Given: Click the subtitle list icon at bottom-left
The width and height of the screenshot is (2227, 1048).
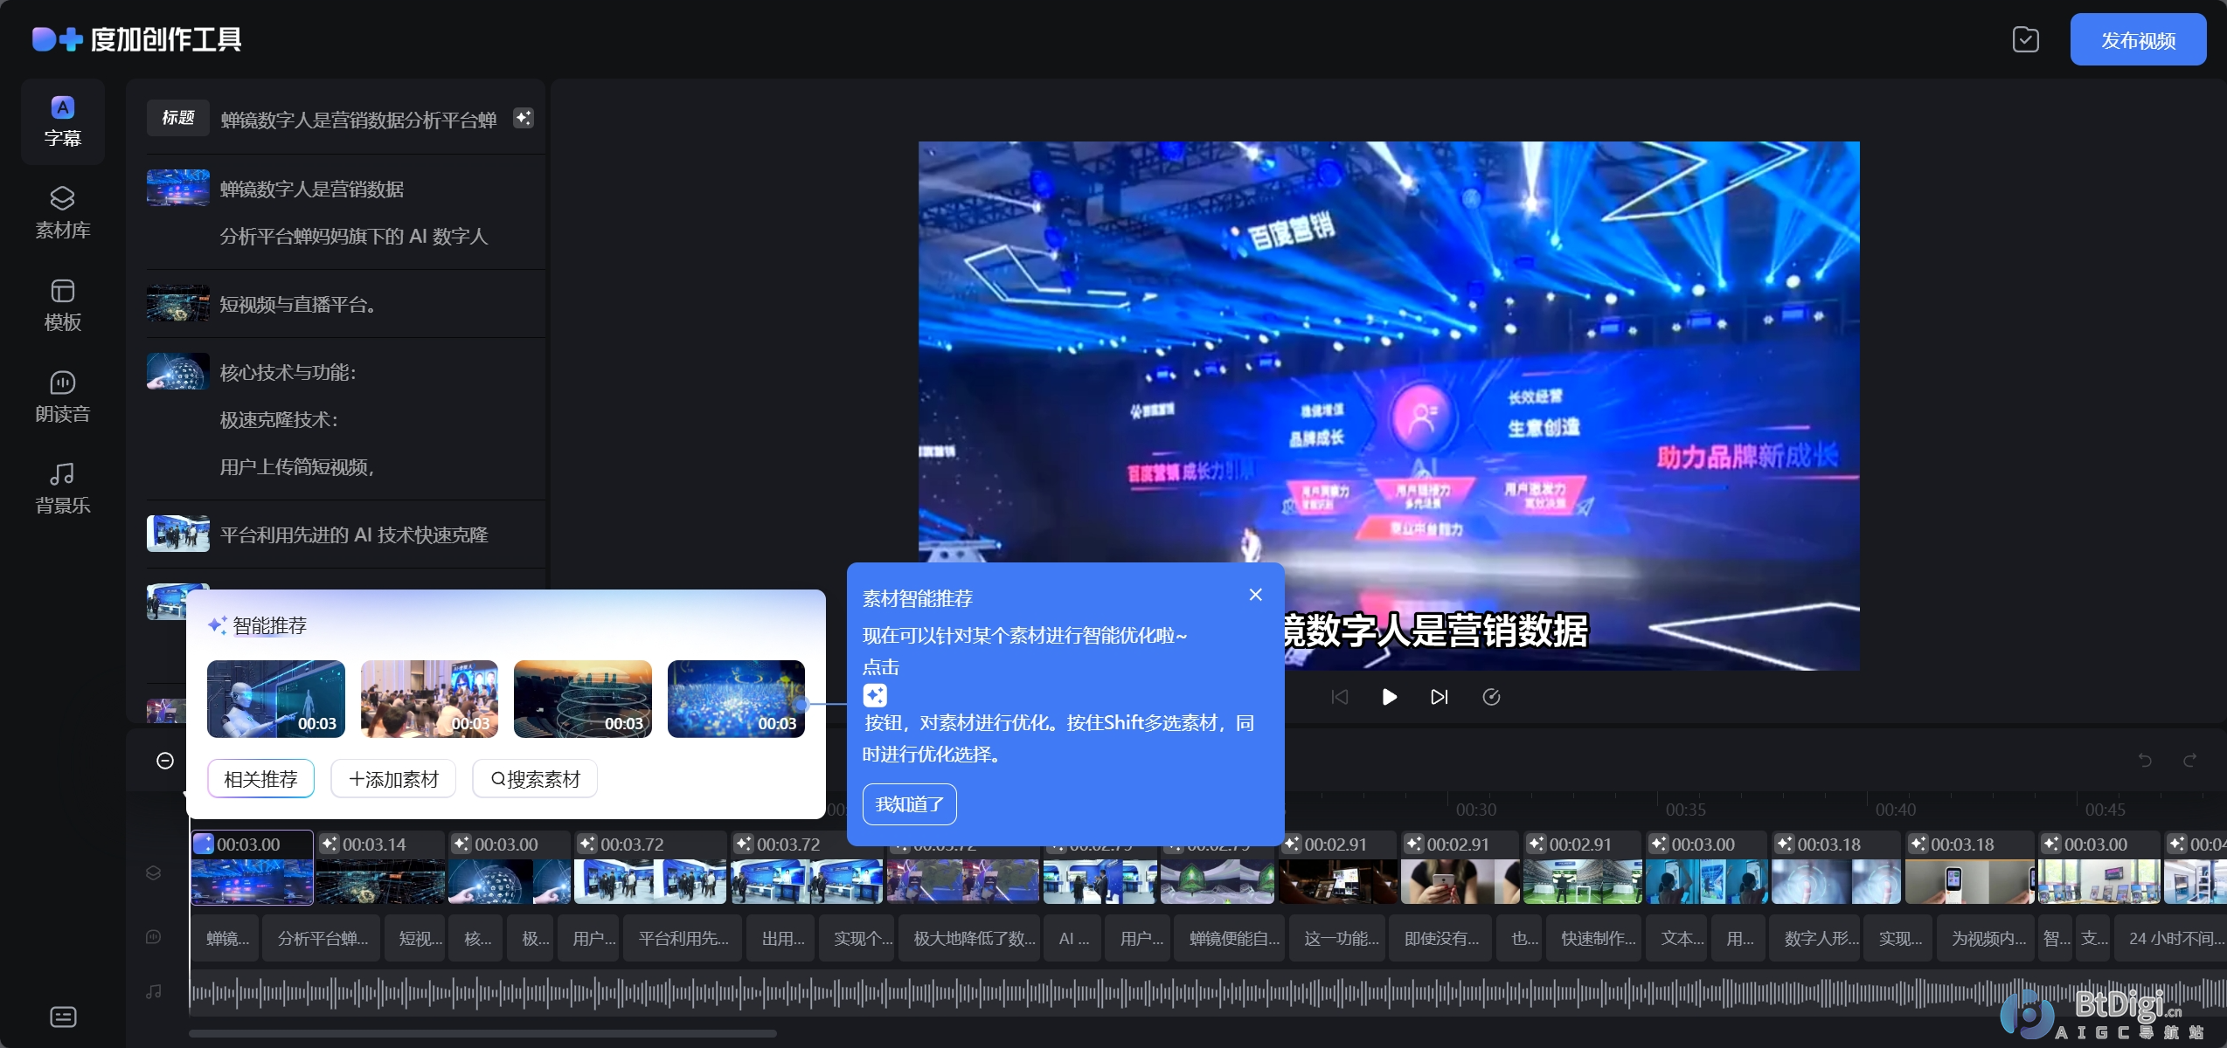Looking at the screenshot, I should pyautogui.click(x=63, y=1017).
